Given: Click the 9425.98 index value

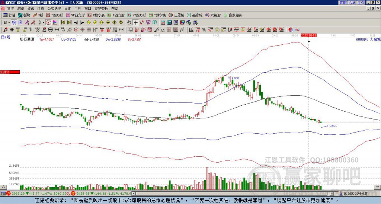Looking at the screenshot, I should (83, 194).
